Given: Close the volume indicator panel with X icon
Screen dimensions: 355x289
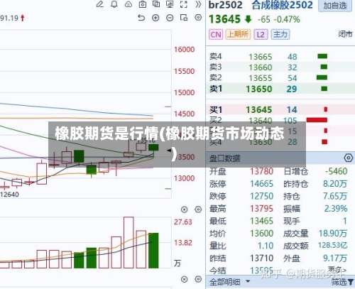Looking at the screenshot, I should point(184,209).
